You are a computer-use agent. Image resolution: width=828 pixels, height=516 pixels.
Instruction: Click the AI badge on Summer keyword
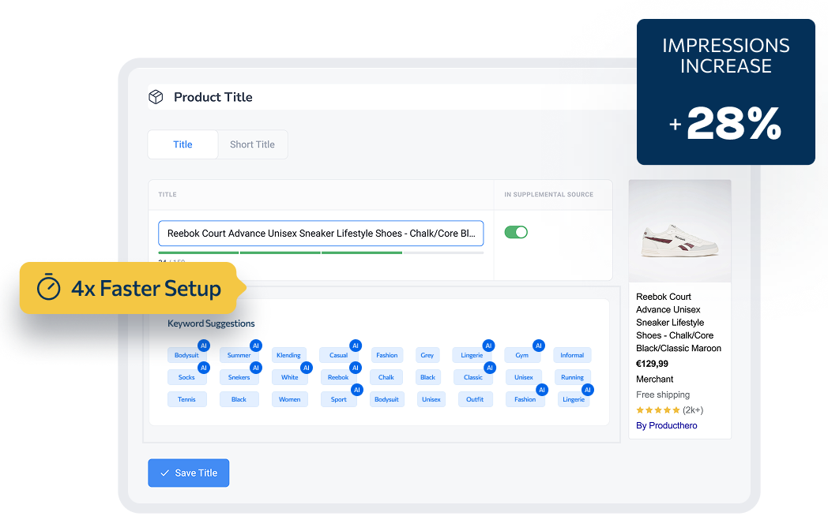click(x=256, y=346)
